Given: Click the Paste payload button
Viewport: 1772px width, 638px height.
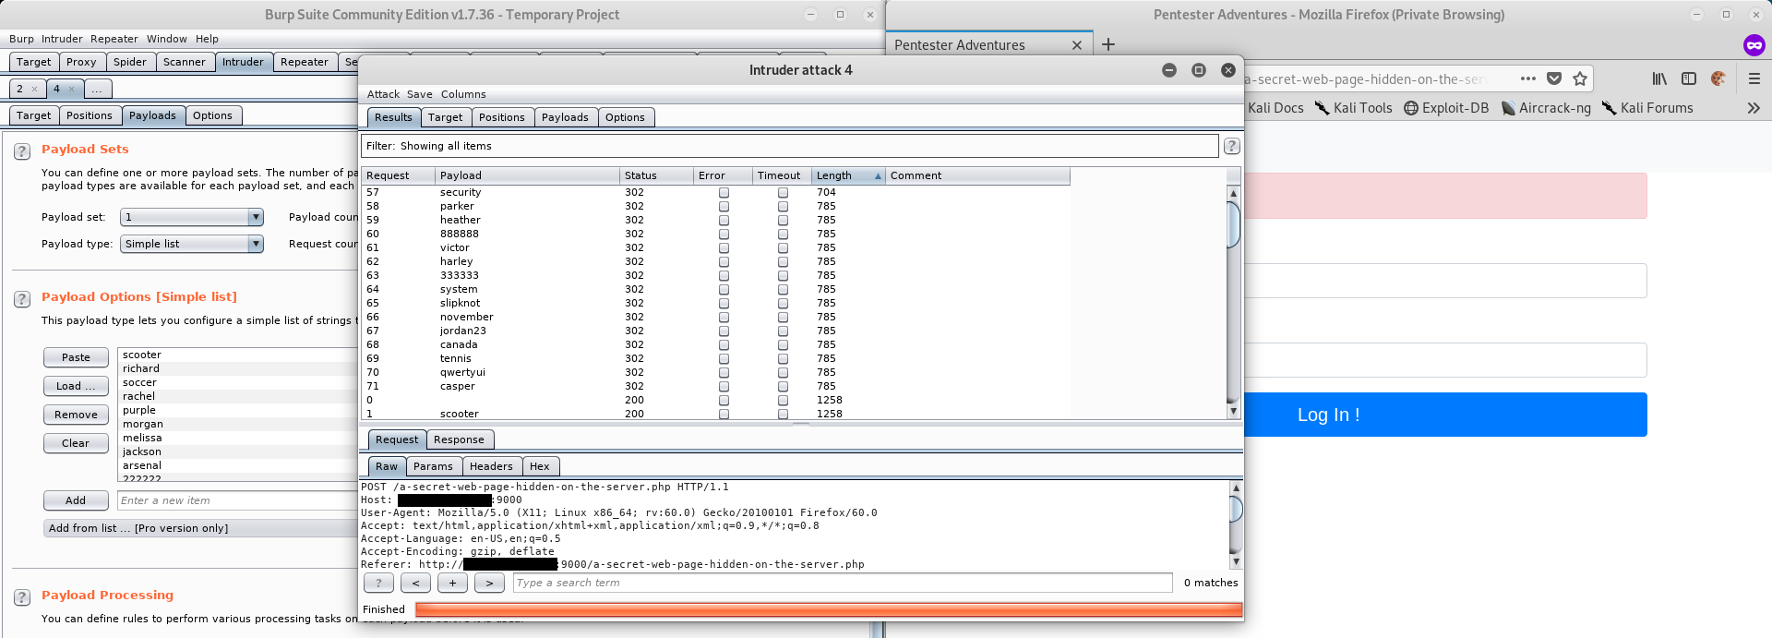Looking at the screenshot, I should (76, 357).
